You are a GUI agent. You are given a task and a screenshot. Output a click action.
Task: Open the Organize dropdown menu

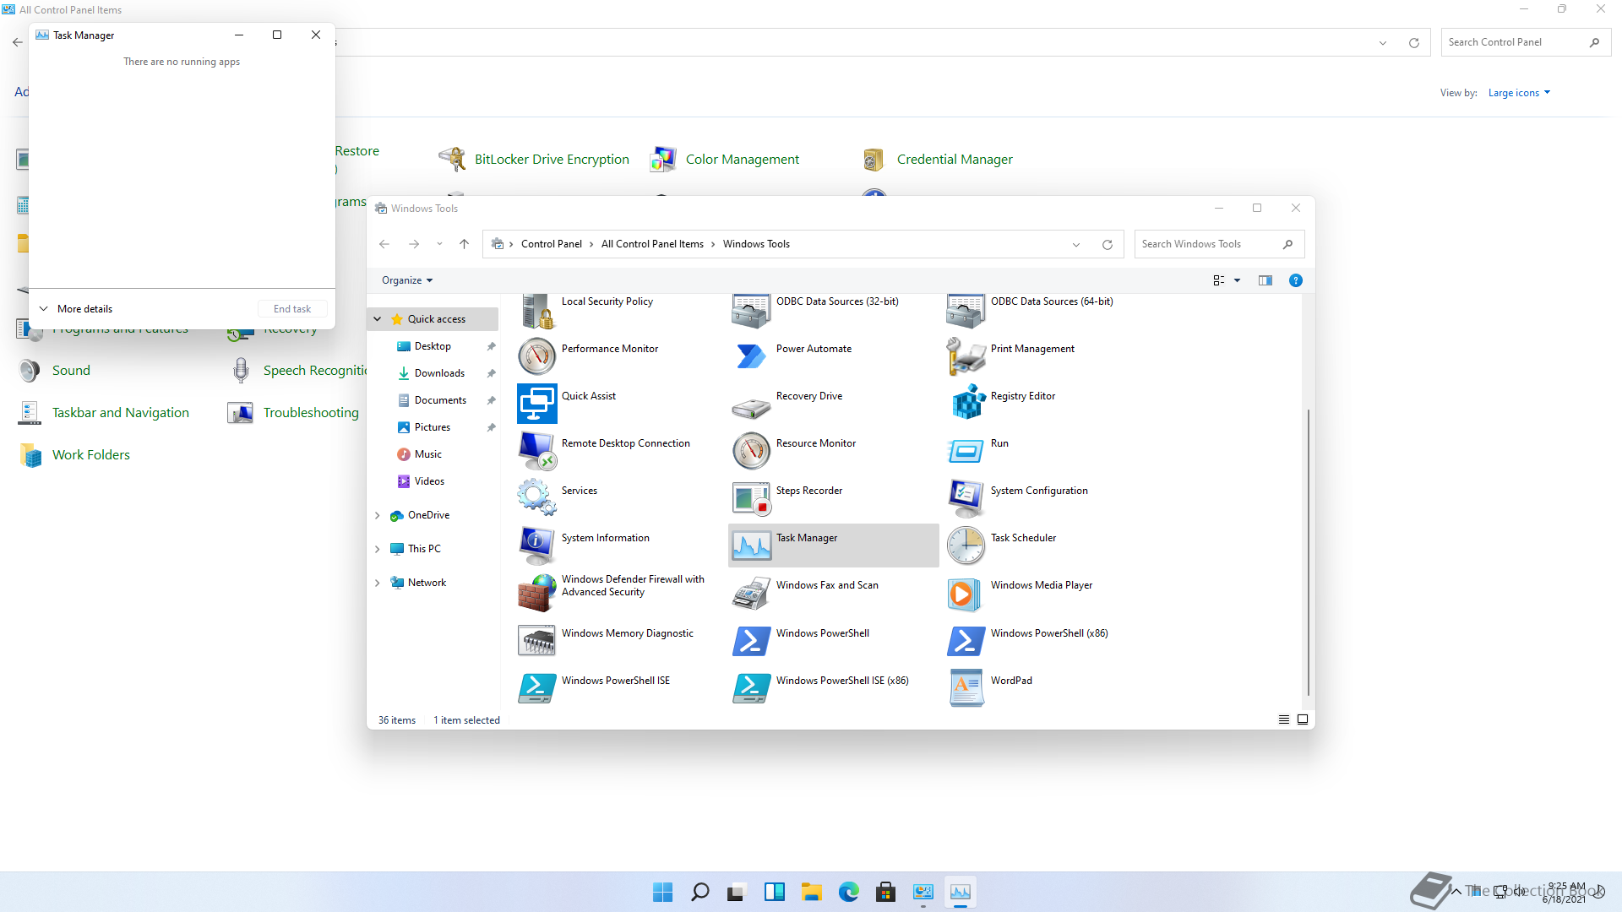coord(407,280)
